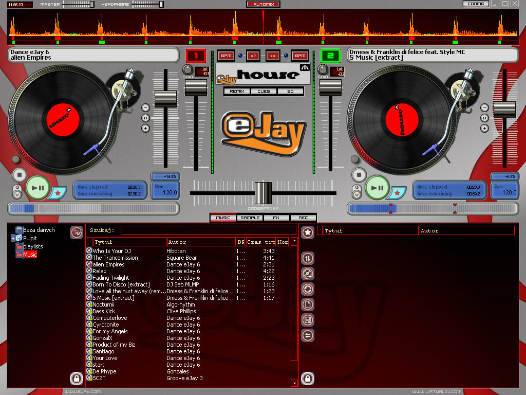Click deck 1 pitch minus button
The image size is (526, 395).
click(x=145, y=108)
